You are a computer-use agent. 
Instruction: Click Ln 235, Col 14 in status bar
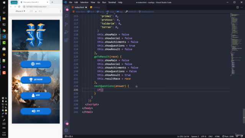[183, 136]
